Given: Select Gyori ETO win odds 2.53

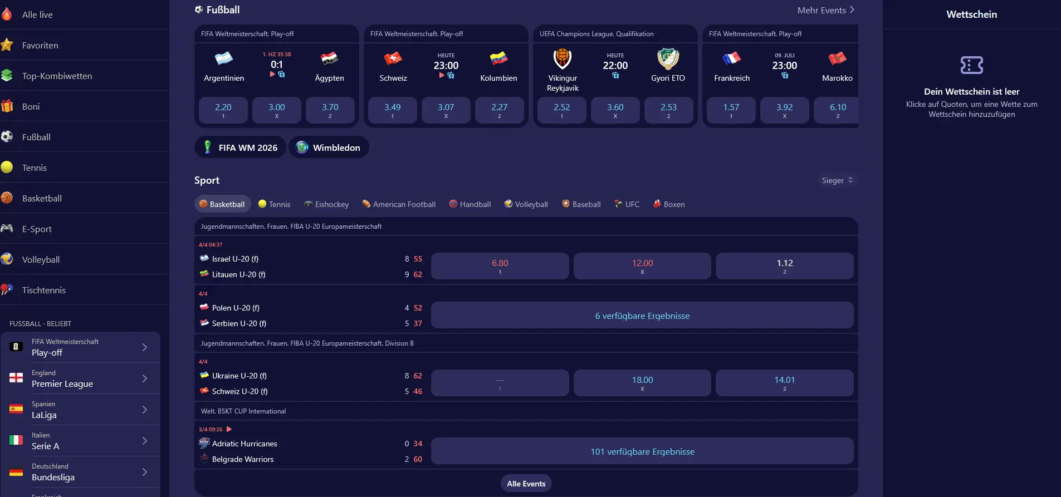Looking at the screenshot, I should (669, 110).
